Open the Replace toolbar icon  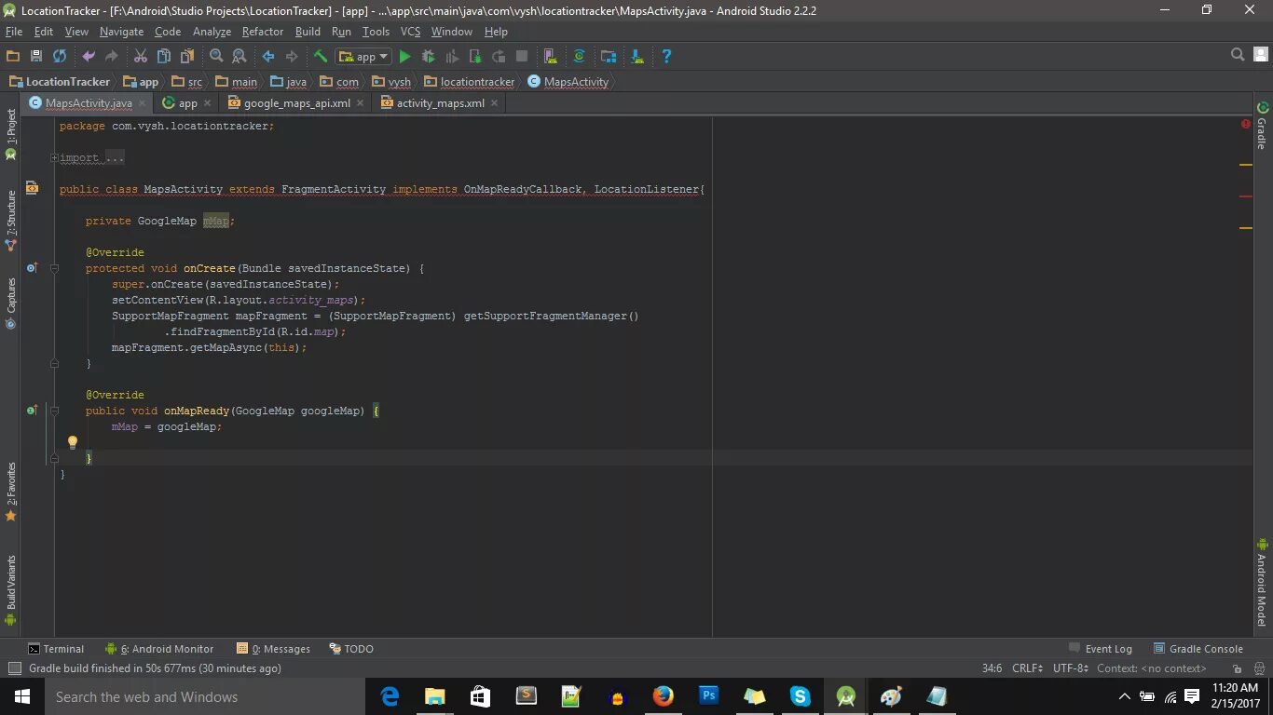pyautogui.click(x=239, y=56)
